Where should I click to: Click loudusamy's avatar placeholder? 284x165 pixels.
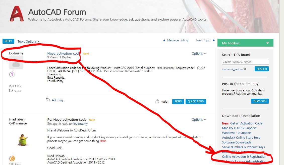coord(16,62)
